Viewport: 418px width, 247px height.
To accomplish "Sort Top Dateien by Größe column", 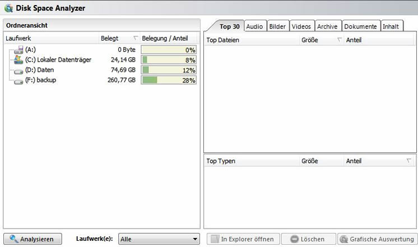I will tap(322, 40).
